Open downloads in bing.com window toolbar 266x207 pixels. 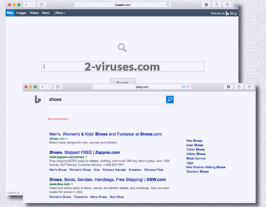point(228,87)
